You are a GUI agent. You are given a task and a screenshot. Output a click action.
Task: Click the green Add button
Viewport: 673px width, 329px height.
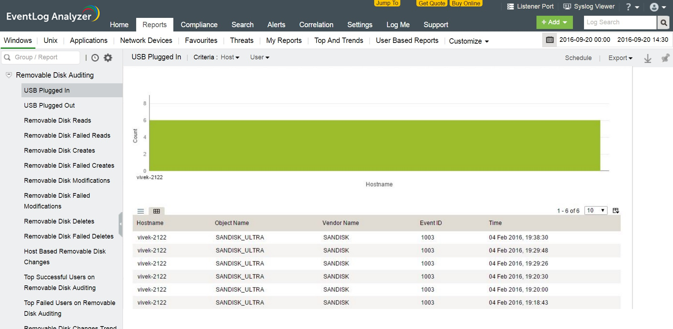tap(554, 22)
